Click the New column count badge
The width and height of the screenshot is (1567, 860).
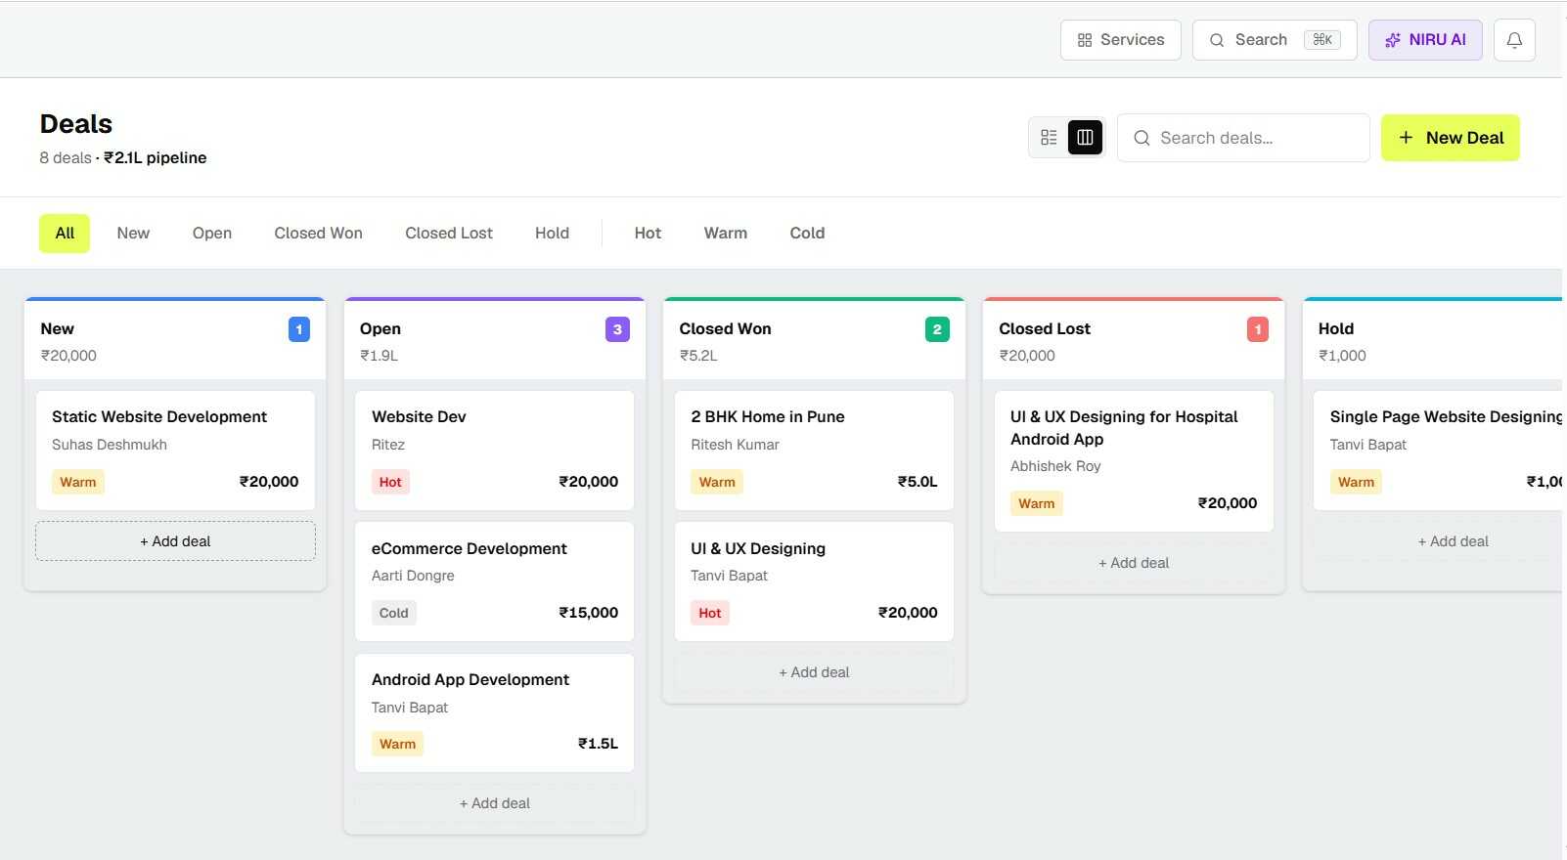point(299,329)
